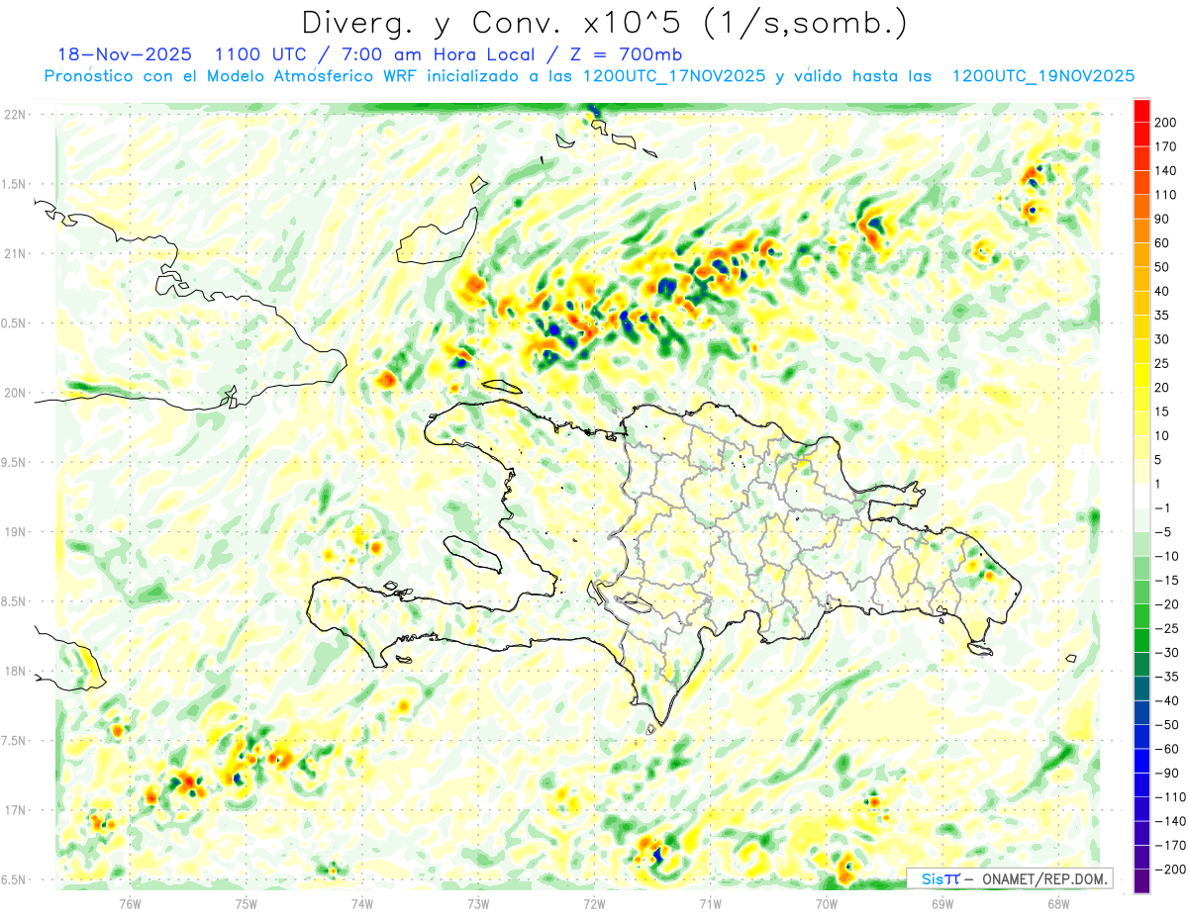This screenshot has height=917, width=1188.
Task: Click the positive '200' colorbar label
Action: [1165, 122]
